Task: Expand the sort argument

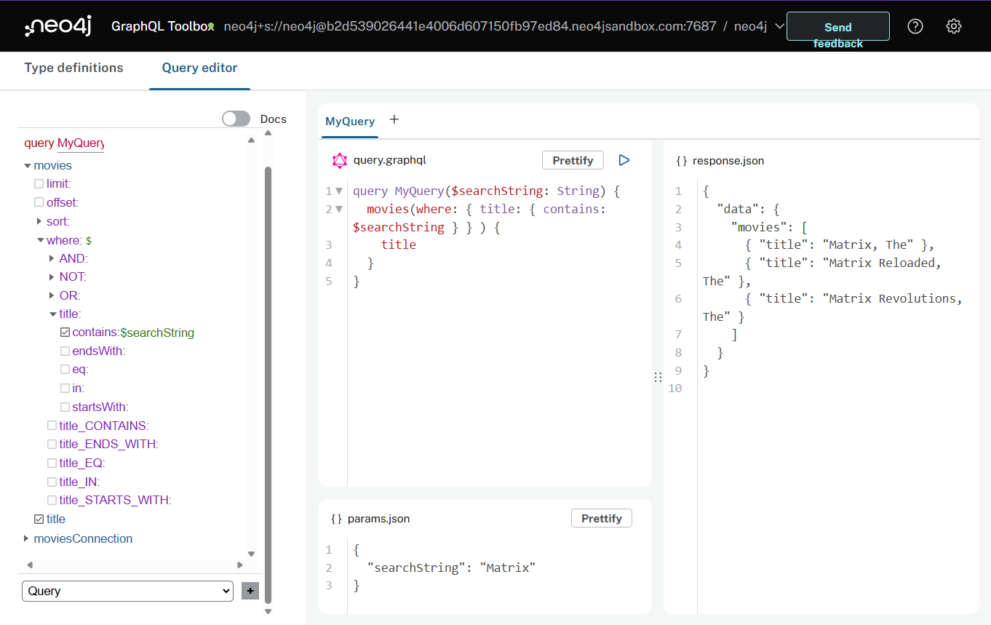Action: (x=39, y=221)
